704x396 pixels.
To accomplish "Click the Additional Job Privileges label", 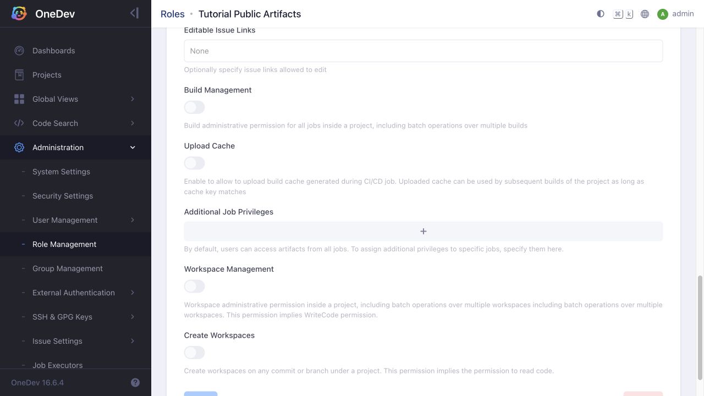I will click(229, 212).
